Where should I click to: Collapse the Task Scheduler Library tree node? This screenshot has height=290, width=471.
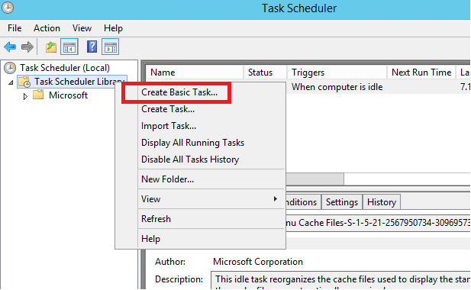[x=11, y=82]
